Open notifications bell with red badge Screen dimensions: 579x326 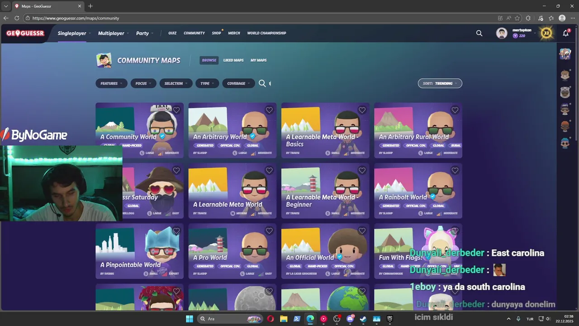[566, 33]
